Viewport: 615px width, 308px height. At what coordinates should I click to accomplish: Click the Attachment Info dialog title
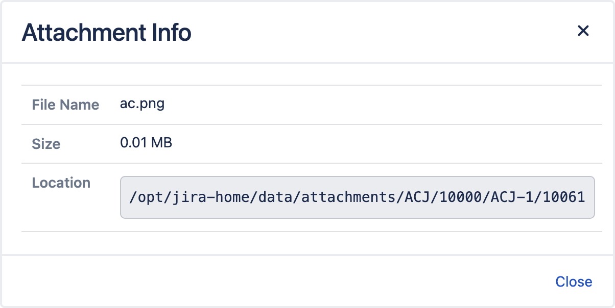tap(106, 32)
